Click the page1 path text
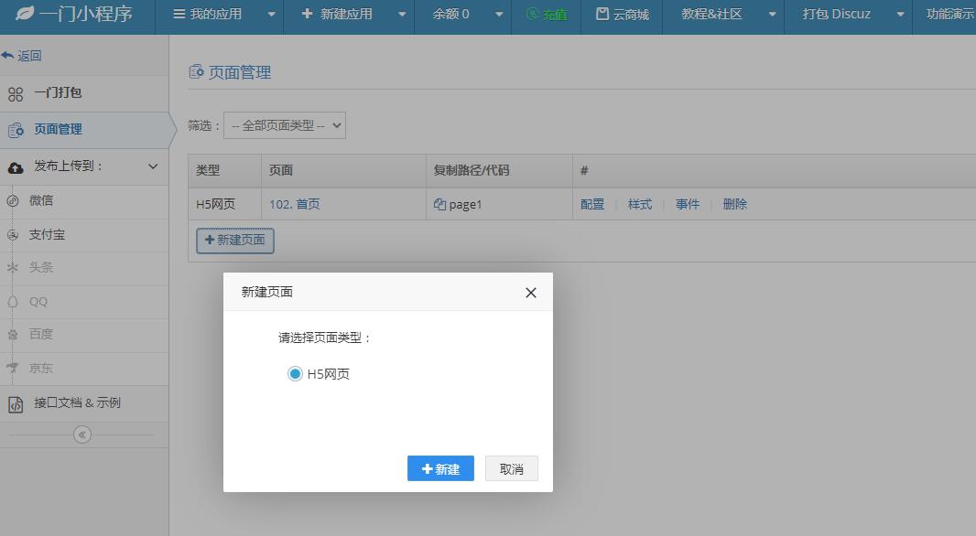The width and height of the screenshot is (976, 536). (465, 205)
